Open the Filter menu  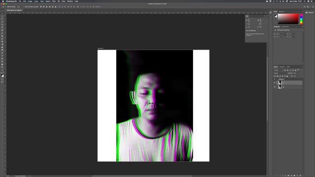(x=54, y=1)
